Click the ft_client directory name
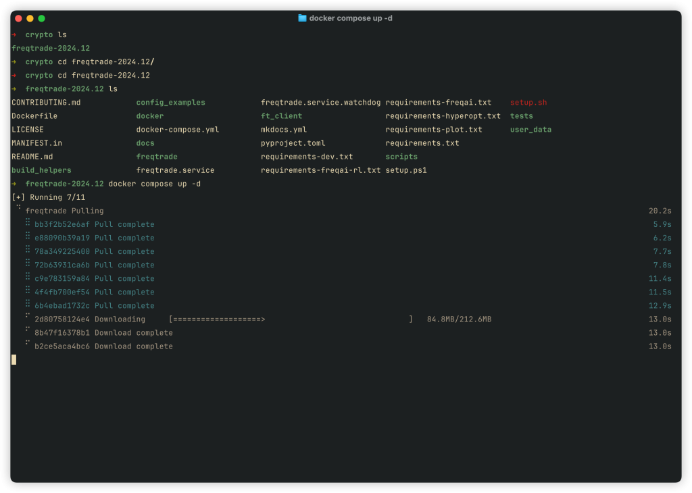The height and width of the screenshot is (493, 692). [x=281, y=116]
